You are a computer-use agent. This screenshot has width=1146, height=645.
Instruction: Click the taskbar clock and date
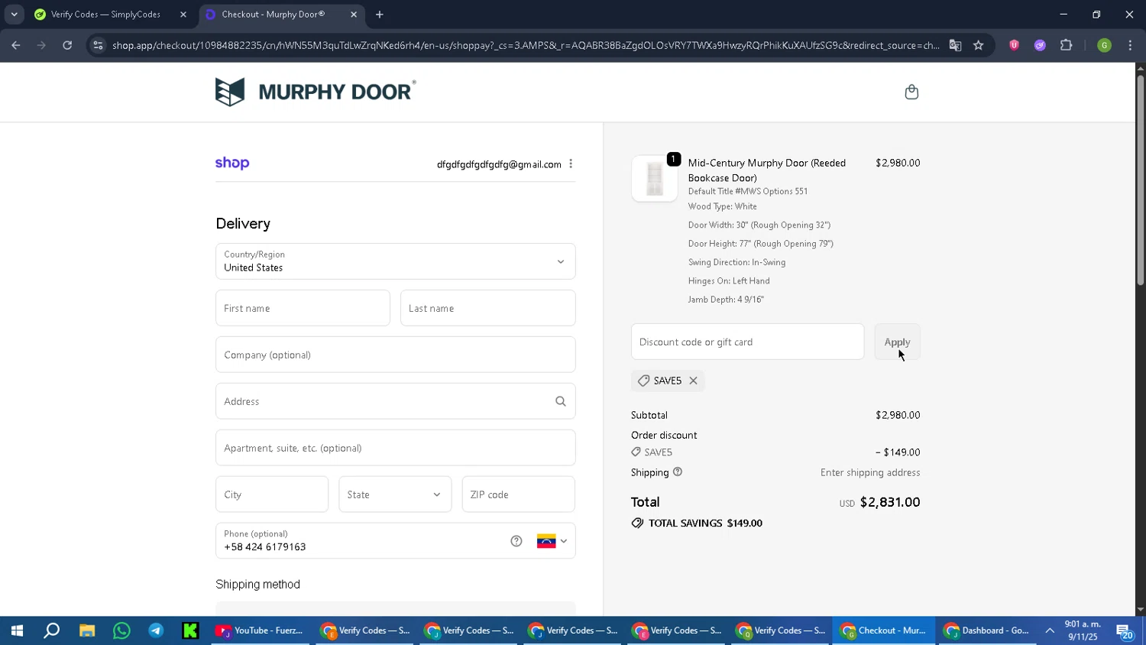(x=1083, y=630)
